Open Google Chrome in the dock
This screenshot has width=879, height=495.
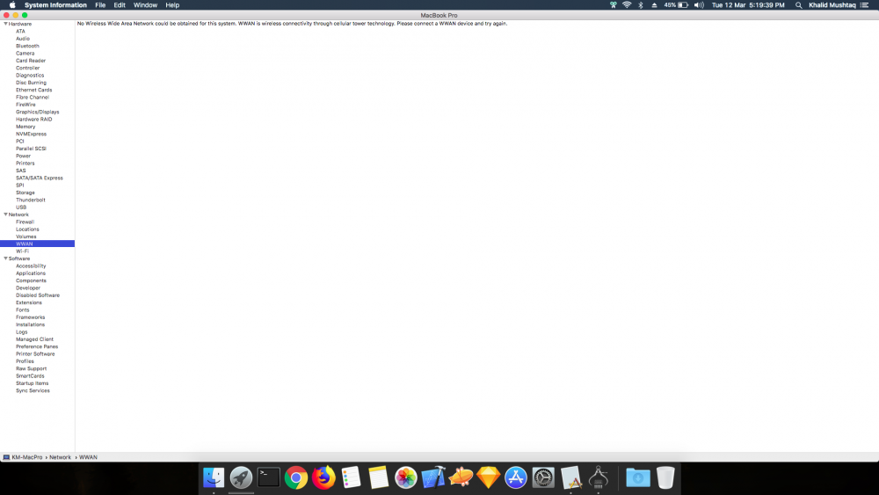tap(296, 477)
